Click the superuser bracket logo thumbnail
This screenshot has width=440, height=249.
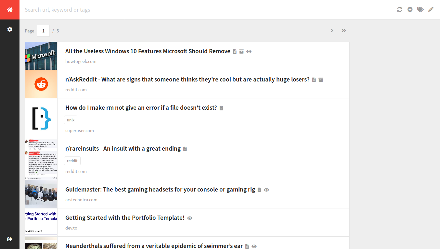point(41,119)
